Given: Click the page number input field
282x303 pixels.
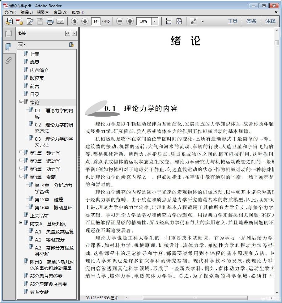Looking at the screenshot, I should click(96, 21).
